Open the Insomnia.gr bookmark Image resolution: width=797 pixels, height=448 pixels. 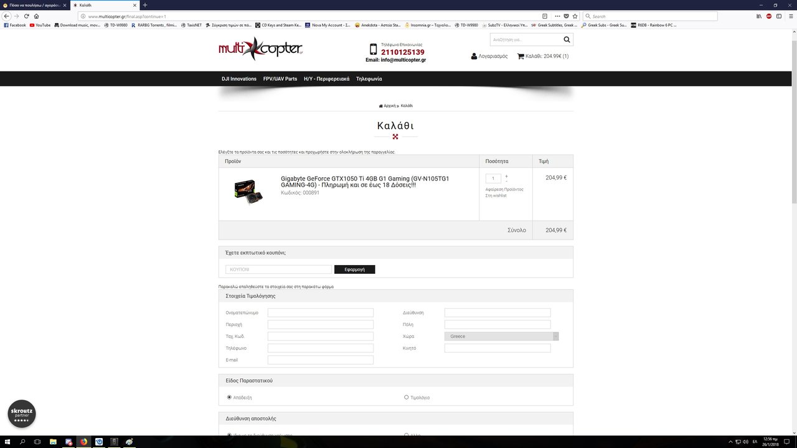click(x=428, y=26)
